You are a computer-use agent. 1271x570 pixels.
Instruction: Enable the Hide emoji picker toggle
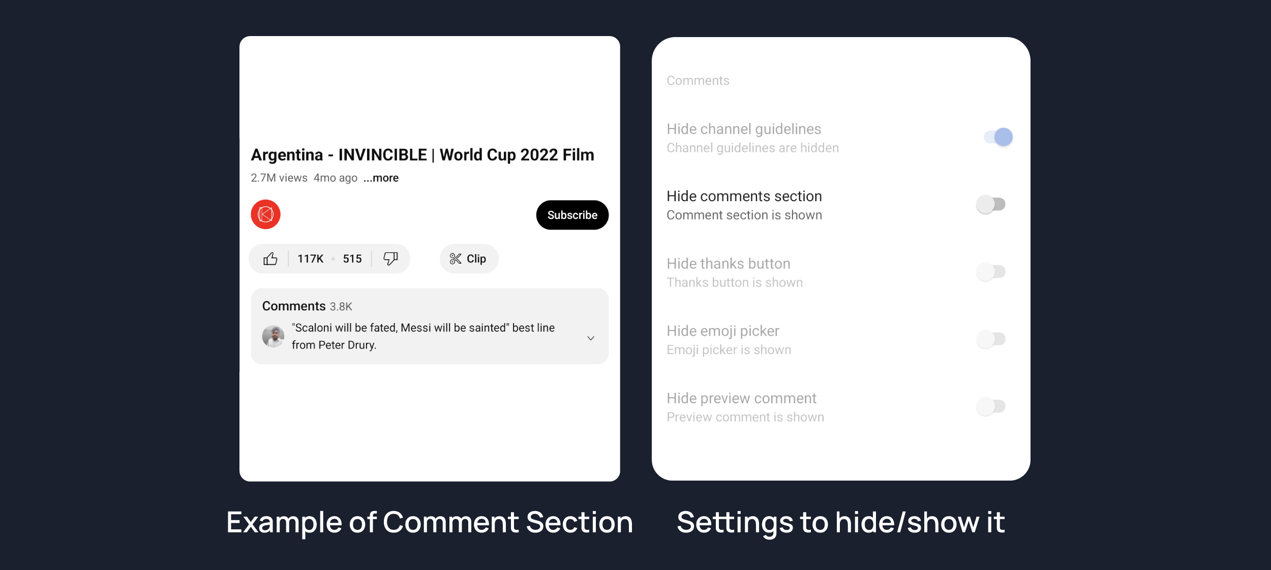(x=991, y=339)
